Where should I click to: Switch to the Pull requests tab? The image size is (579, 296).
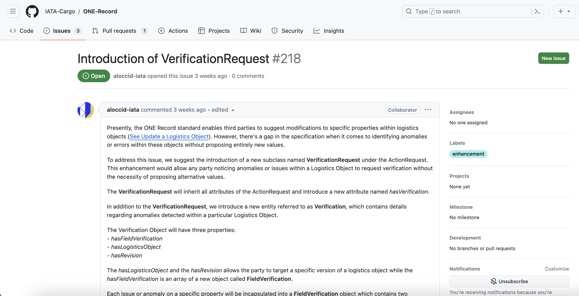[x=120, y=31]
